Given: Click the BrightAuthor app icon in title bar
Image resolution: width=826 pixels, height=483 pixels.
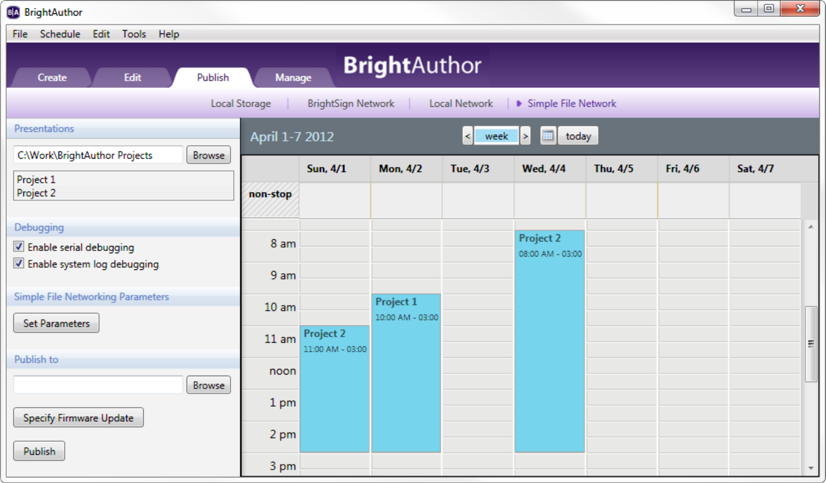Looking at the screenshot, I should (x=13, y=12).
